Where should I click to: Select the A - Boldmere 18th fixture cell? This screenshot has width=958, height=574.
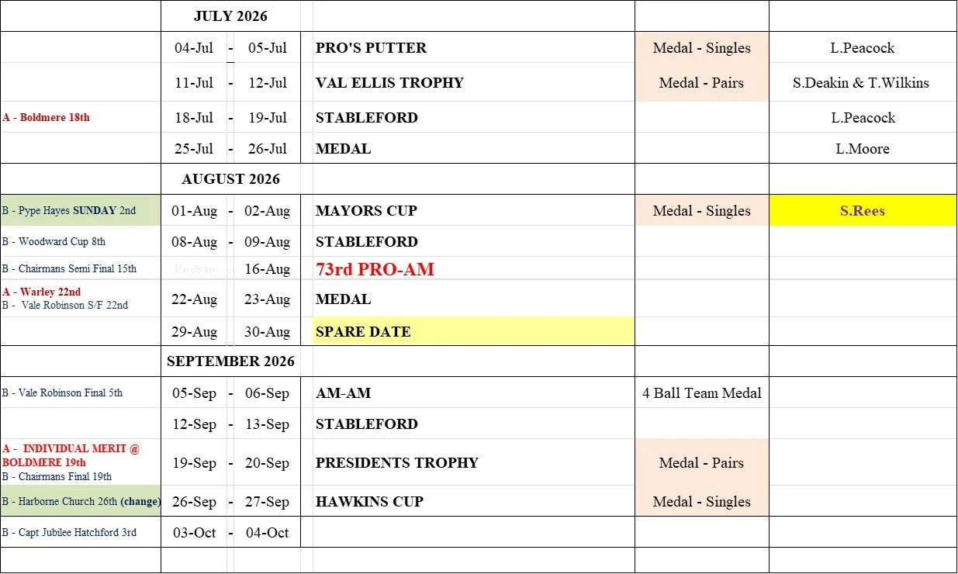[x=81, y=117]
